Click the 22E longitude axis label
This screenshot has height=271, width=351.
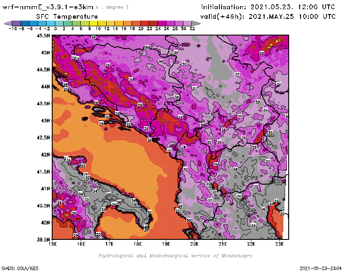tap(251, 244)
